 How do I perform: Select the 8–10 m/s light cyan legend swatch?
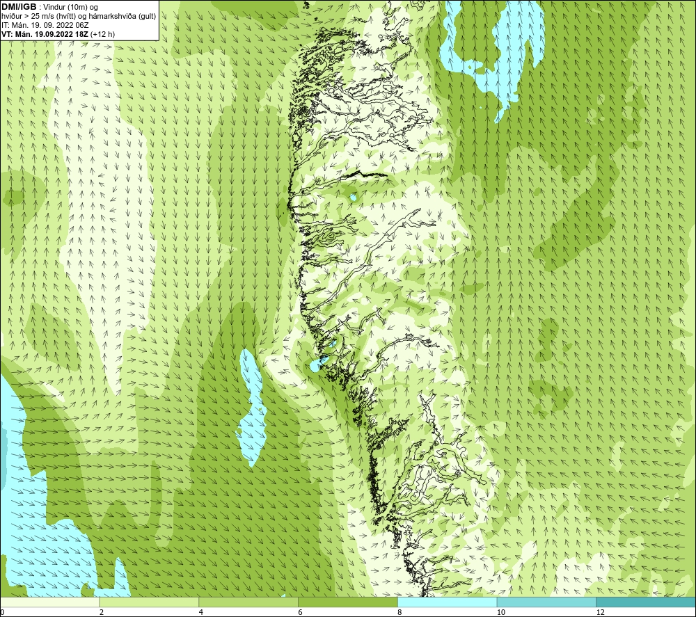[448, 602]
